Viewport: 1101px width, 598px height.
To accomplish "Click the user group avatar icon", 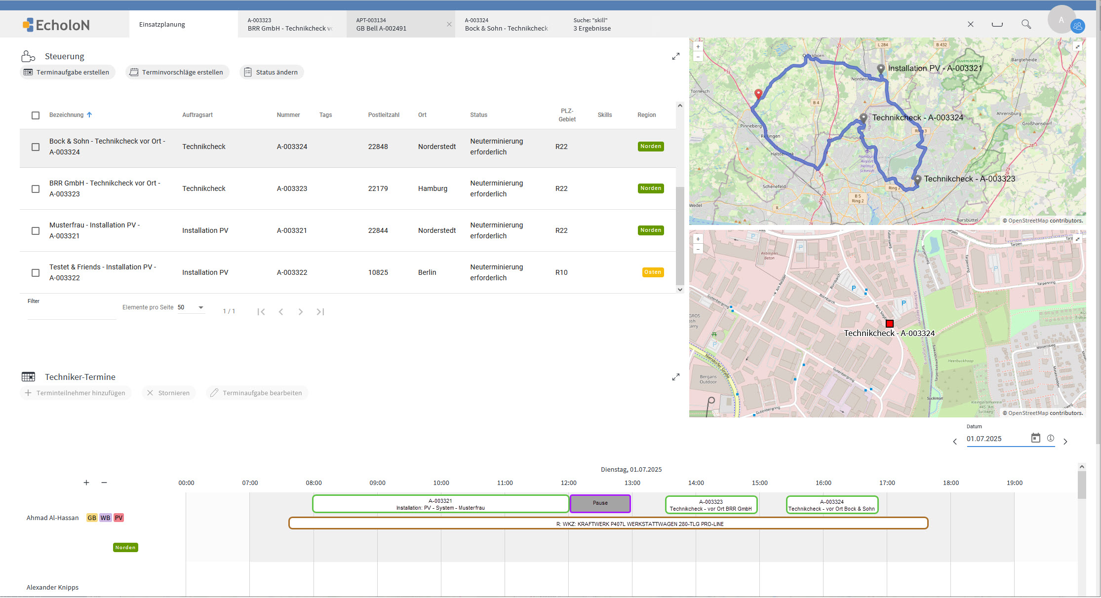I will point(1077,26).
